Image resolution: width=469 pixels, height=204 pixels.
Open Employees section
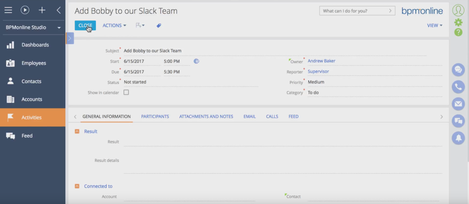click(x=33, y=63)
